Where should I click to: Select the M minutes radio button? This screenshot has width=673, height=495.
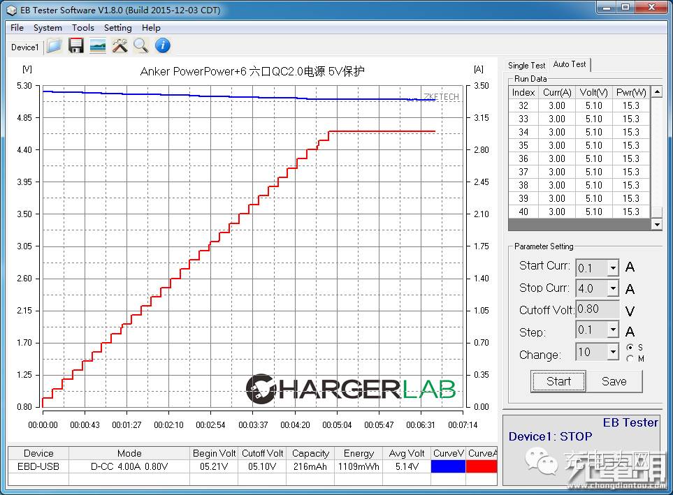coord(630,358)
